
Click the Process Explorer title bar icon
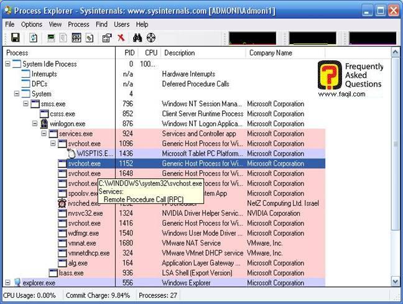8,11
